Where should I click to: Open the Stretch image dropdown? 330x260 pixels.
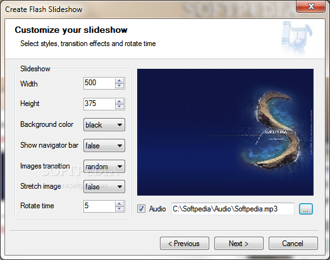104,186
